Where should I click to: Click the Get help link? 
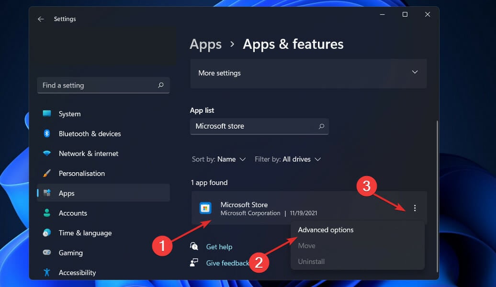[x=219, y=246]
